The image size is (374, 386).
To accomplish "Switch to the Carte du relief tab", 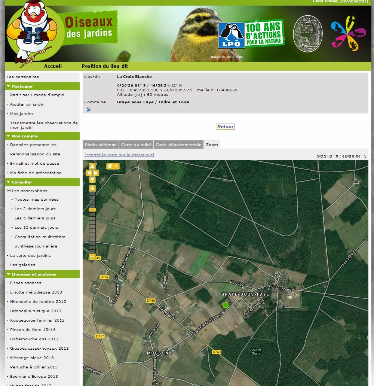I will (x=136, y=145).
